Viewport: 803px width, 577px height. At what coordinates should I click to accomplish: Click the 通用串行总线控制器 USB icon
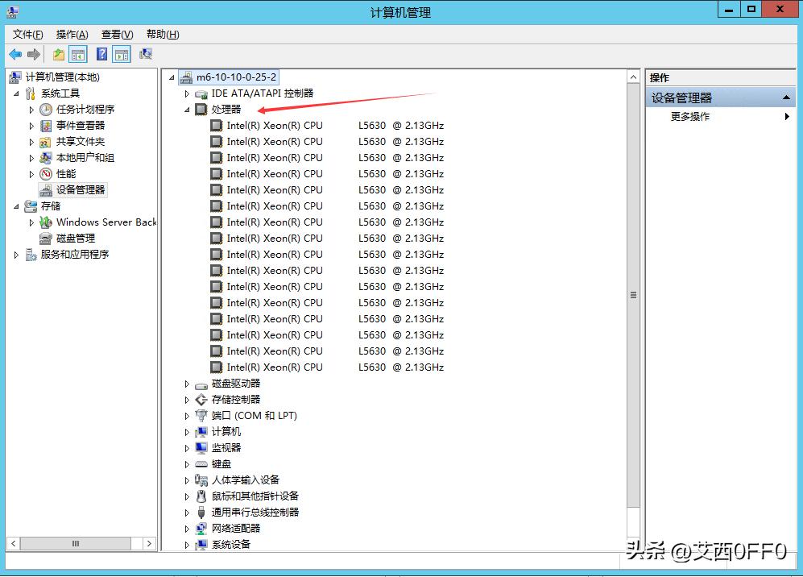coord(201,513)
